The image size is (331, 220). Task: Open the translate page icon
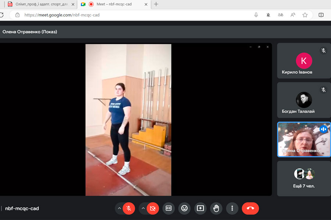[281, 15]
